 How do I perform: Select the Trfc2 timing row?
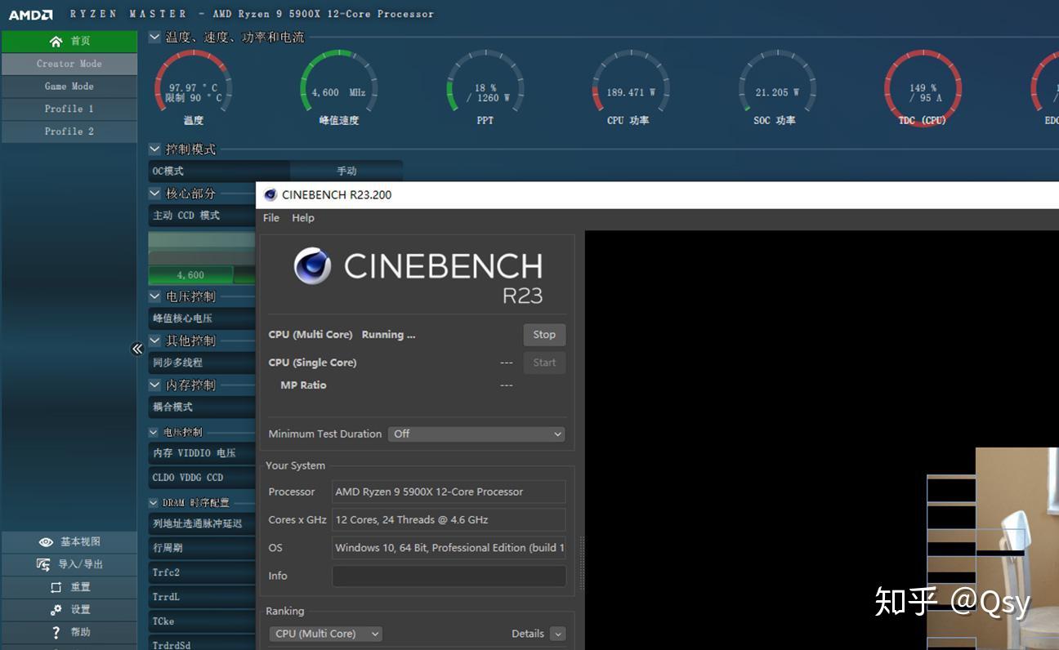202,572
